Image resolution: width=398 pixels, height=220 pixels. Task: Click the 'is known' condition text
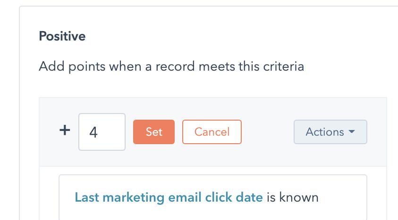coord(292,197)
